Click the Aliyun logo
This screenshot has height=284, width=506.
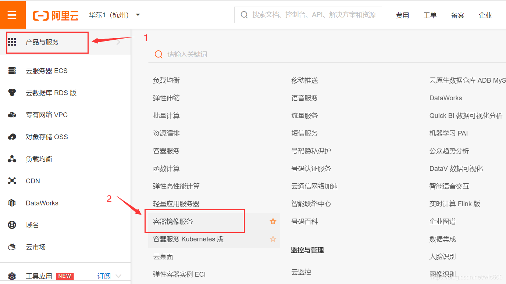pos(56,15)
